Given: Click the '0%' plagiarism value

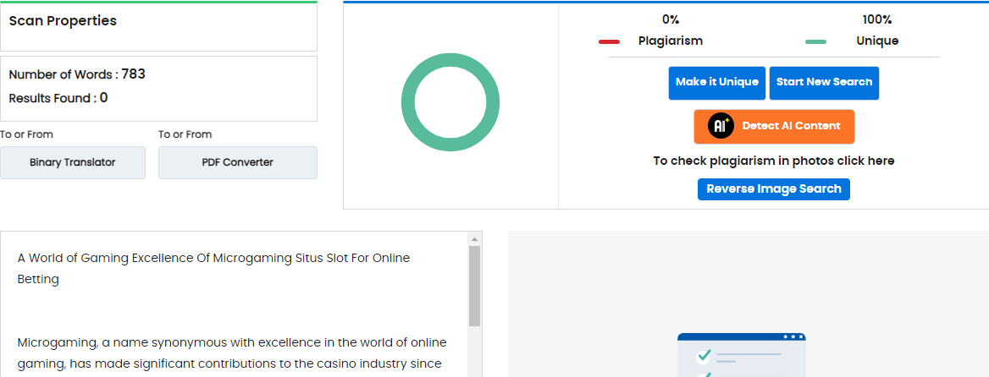Looking at the screenshot, I should pyautogui.click(x=671, y=20).
